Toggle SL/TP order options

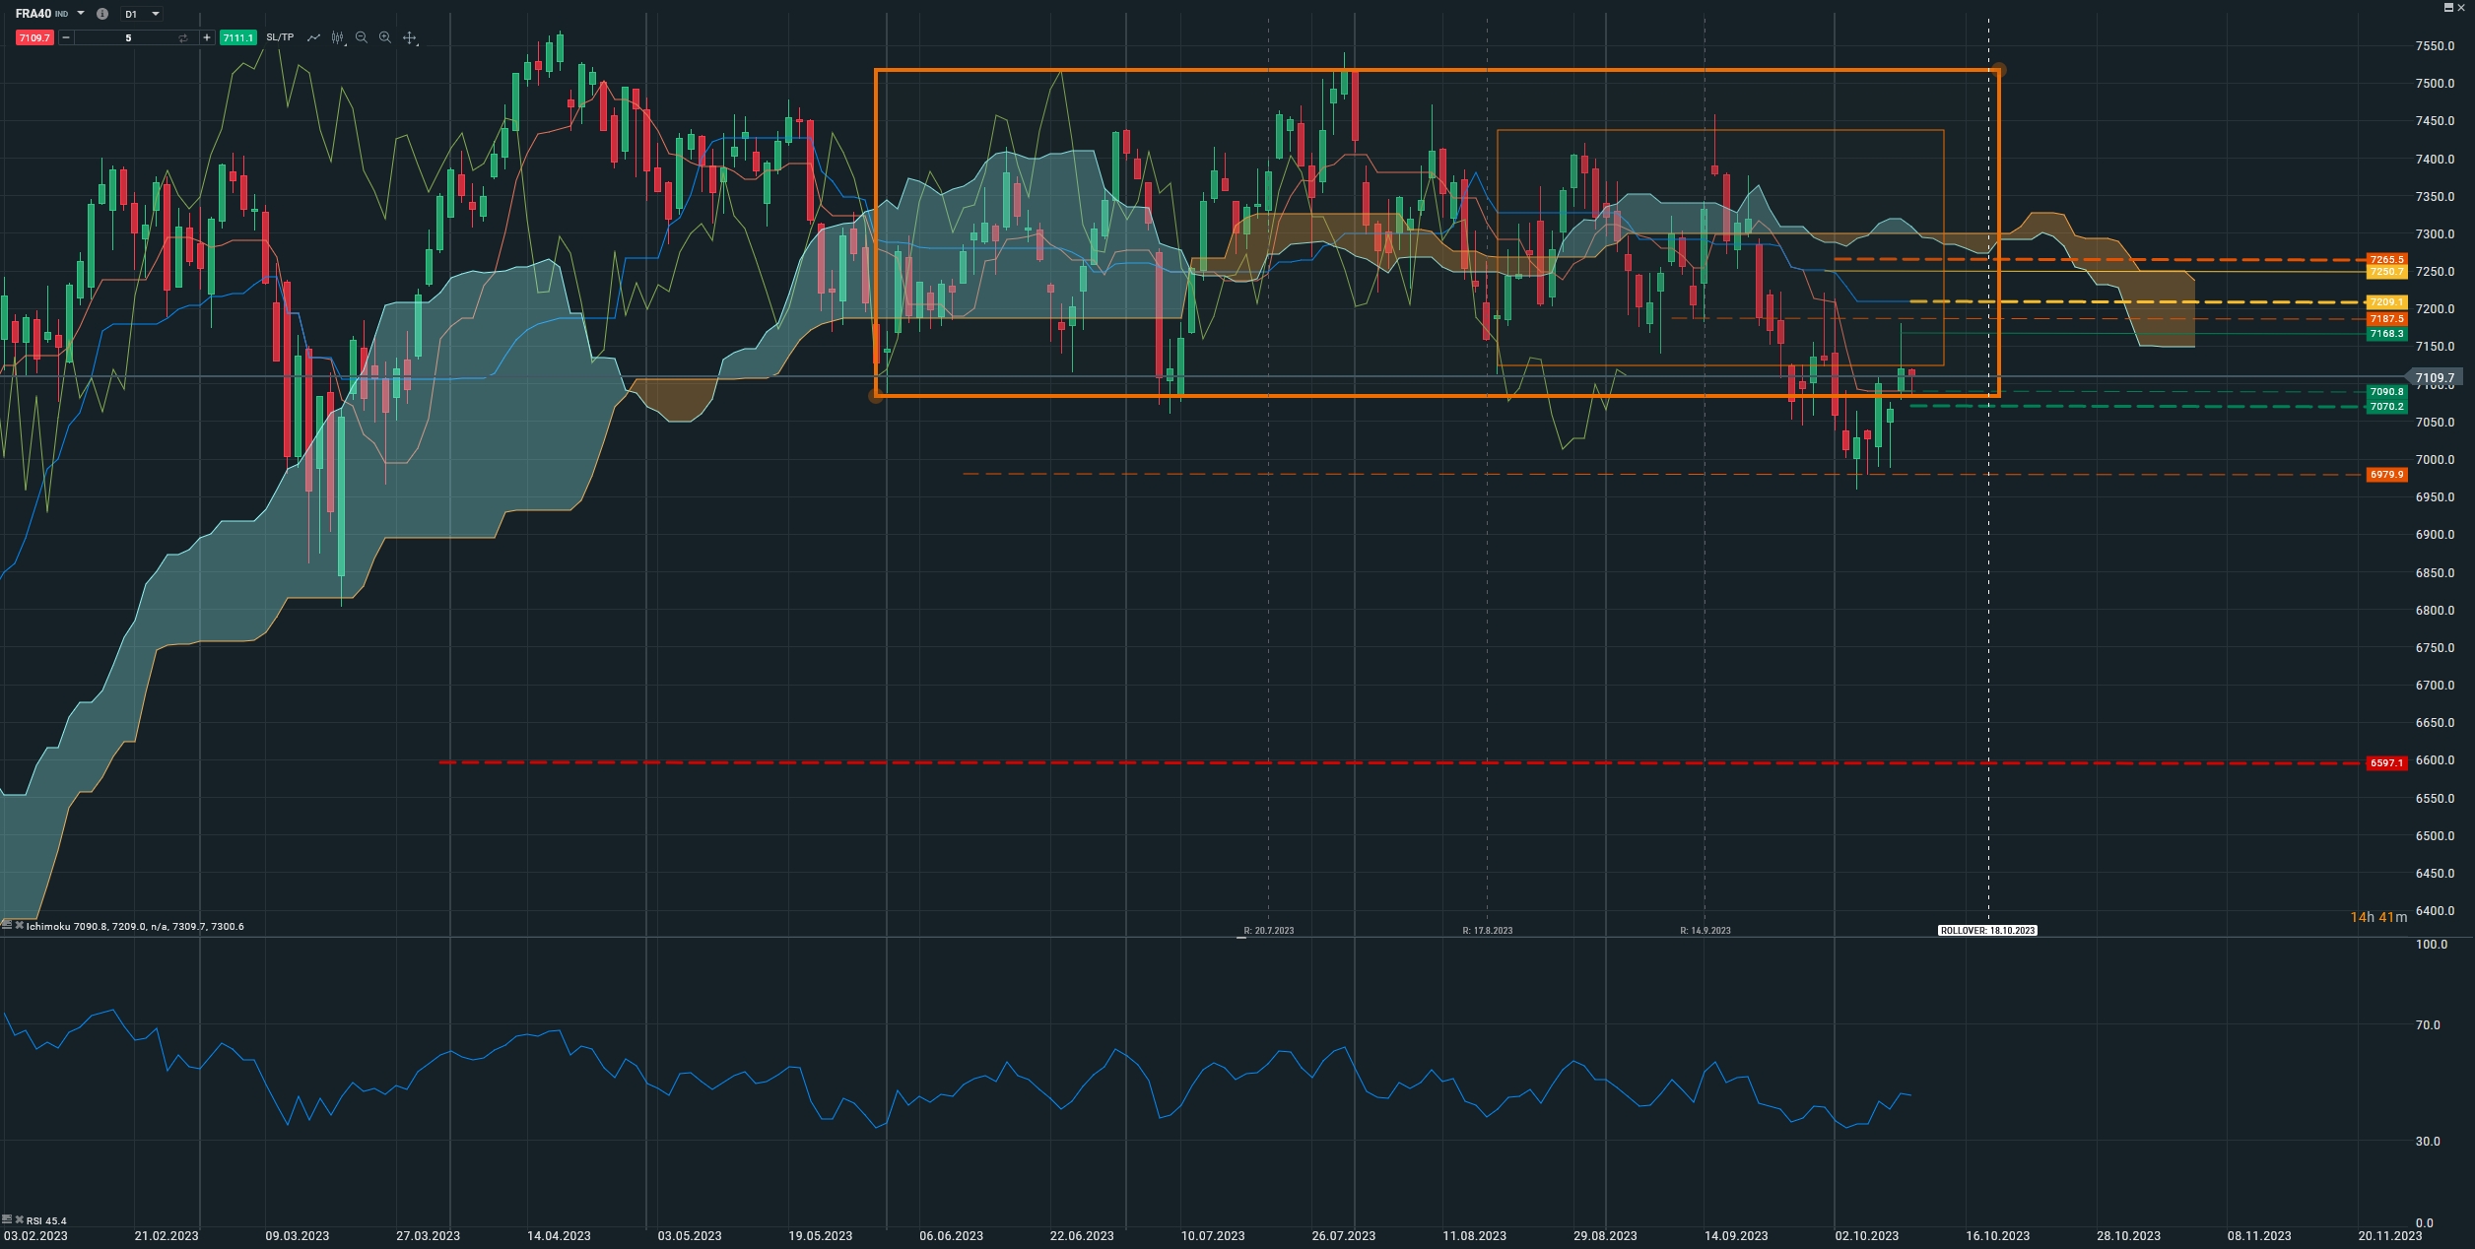click(280, 37)
